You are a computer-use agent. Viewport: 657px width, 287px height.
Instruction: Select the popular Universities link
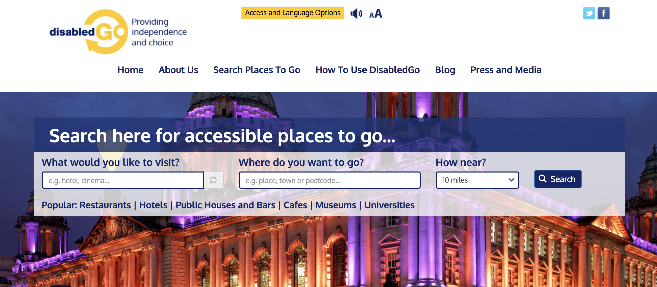point(389,205)
